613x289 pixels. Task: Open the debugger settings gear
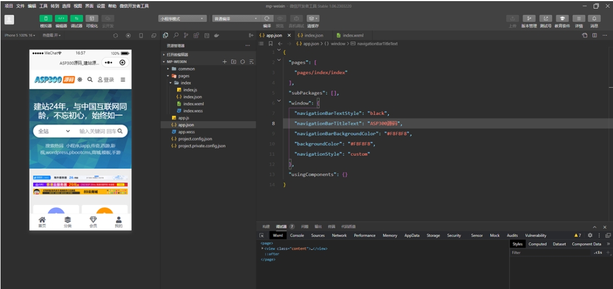click(590, 235)
